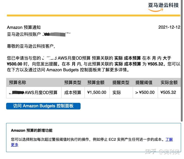Select the date 2021-12-12
This screenshot has width=184, height=159.
click(169, 27)
